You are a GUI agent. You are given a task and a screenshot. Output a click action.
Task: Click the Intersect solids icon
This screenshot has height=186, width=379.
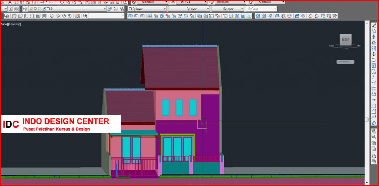click(142, 16)
